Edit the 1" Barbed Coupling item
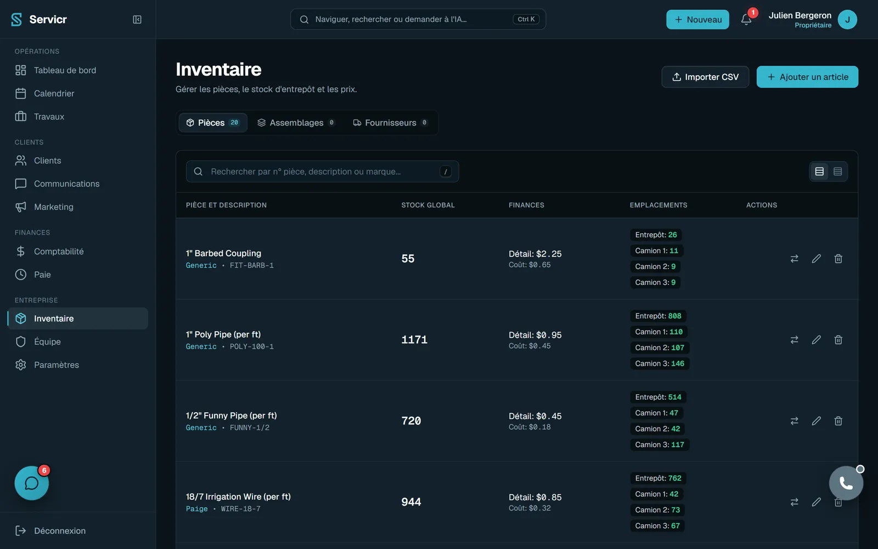The height and width of the screenshot is (549, 878). click(817, 259)
